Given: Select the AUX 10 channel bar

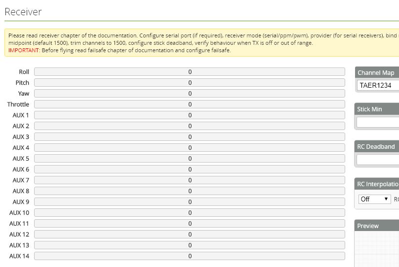Looking at the screenshot, I should coord(190,213).
